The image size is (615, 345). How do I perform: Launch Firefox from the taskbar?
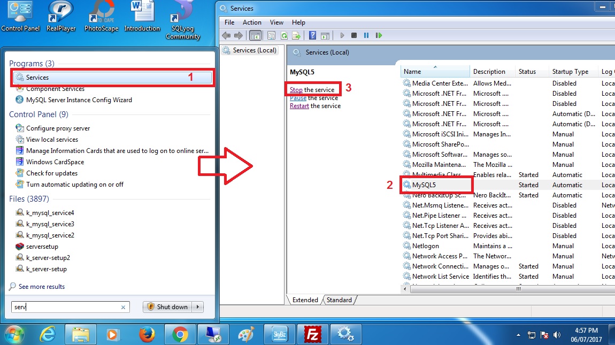(x=147, y=334)
